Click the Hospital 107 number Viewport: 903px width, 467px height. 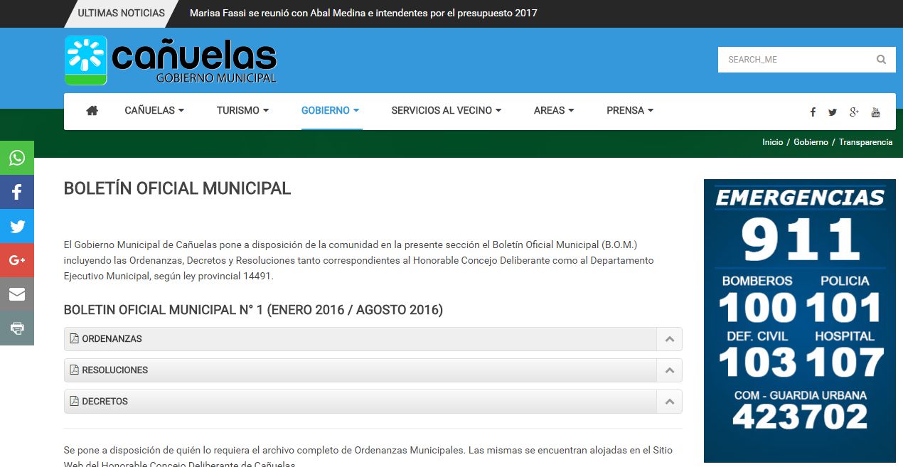844,363
